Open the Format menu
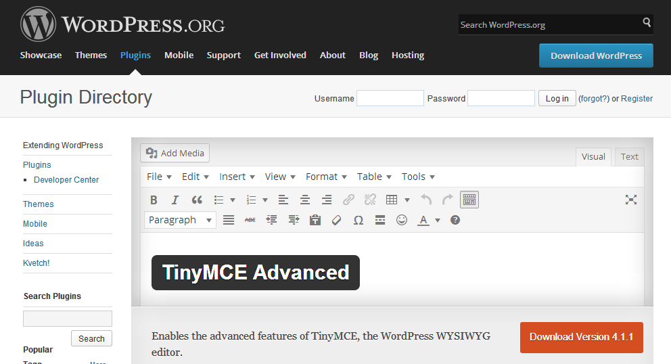This screenshot has height=364, width=671. tap(326, 177)
